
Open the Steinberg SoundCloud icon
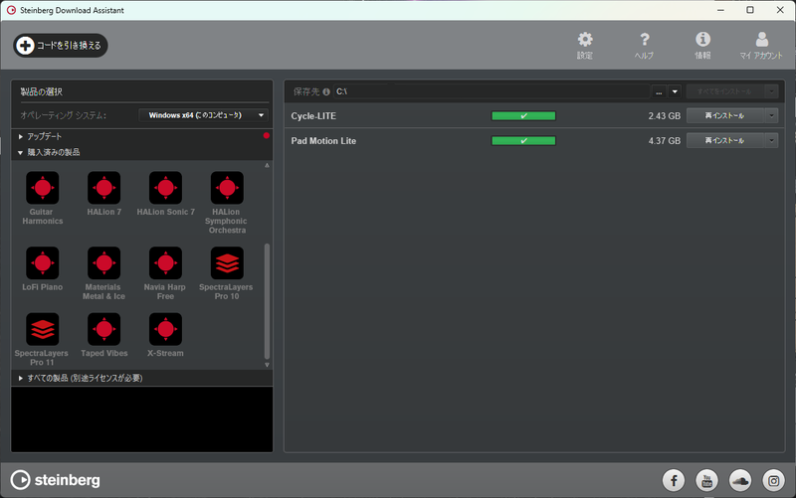(740, 480)
